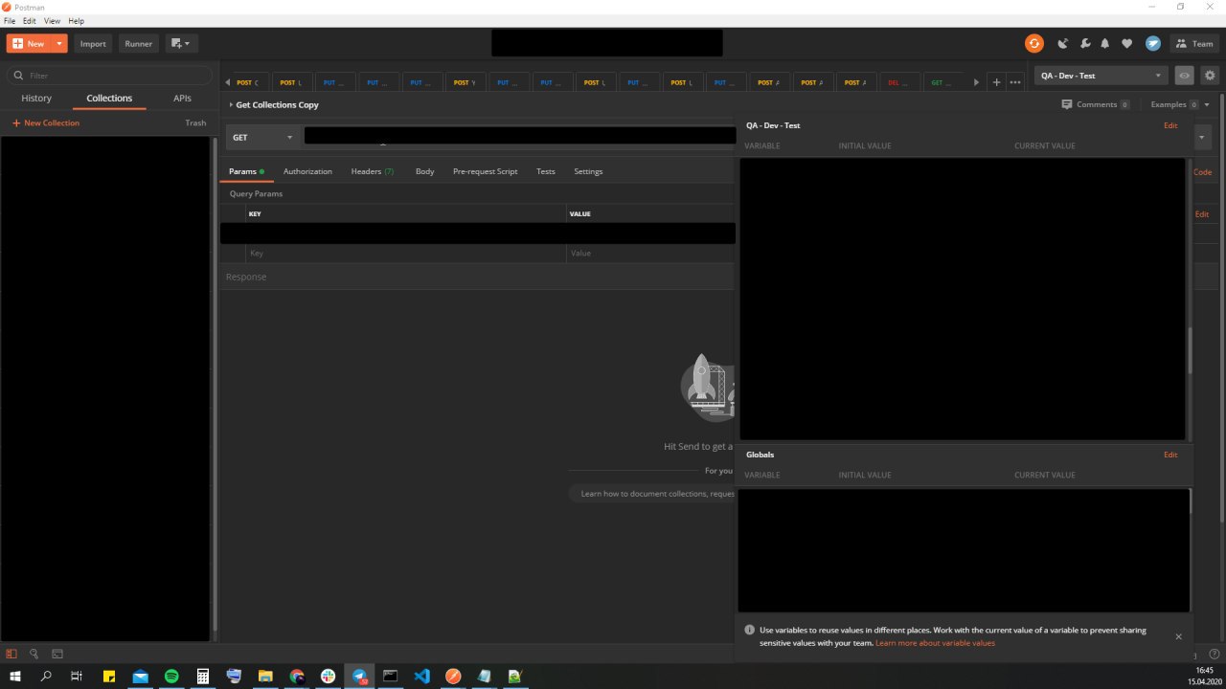
Task: Open the blue user avatar icon
Action: (x=1153, y=43)
